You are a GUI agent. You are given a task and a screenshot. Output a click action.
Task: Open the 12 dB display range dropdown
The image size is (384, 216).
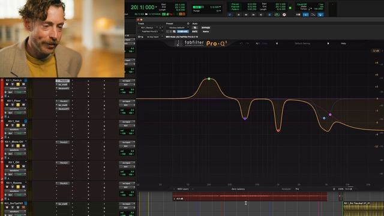coord(376,50)
